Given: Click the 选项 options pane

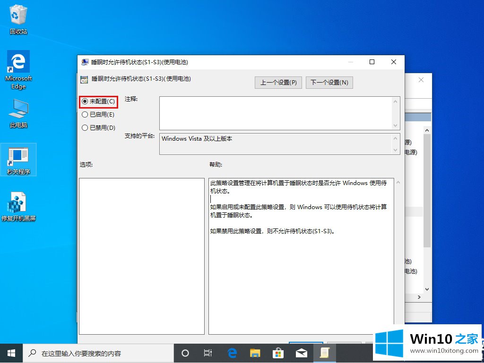Looking at the screenshot, I should pyautogui.click(x=142, y=256).
